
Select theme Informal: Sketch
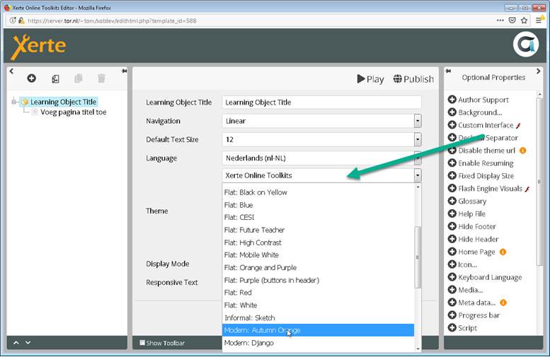318,317
